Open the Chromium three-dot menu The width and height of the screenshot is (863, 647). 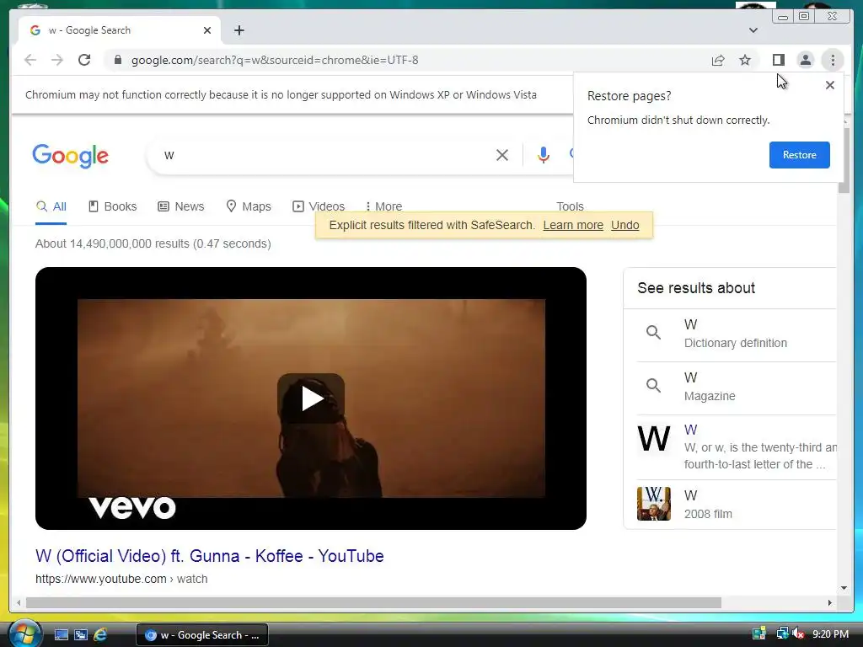pyautogui.click(x=833, y=60)
